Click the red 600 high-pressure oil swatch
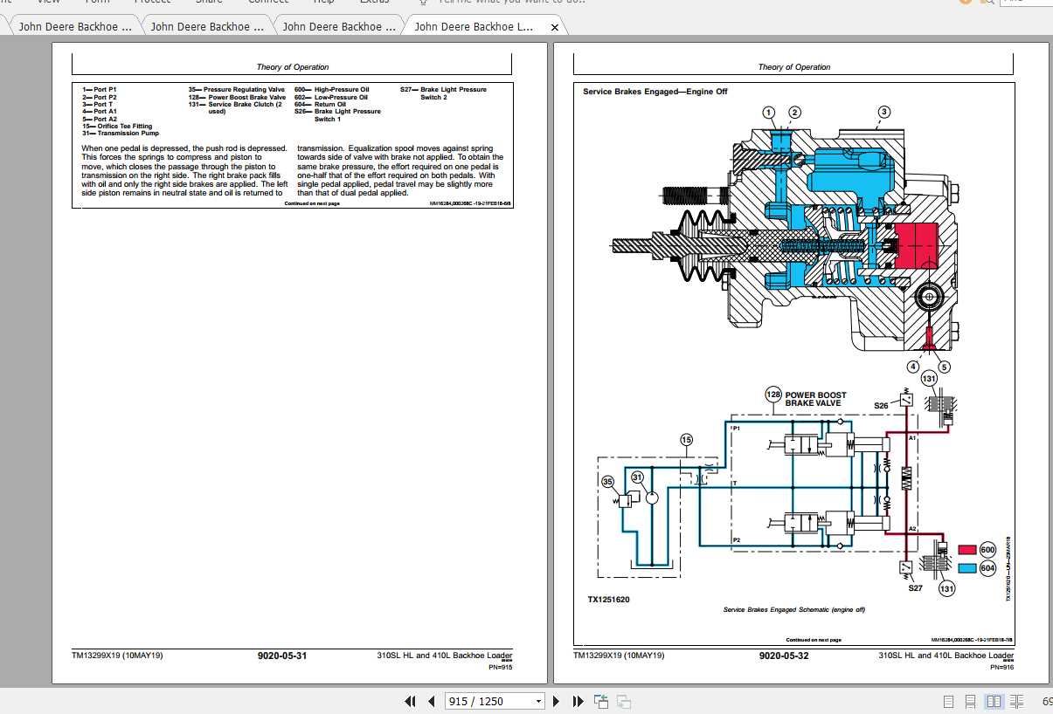The image size is (1053, 714). tap(966, 550)
